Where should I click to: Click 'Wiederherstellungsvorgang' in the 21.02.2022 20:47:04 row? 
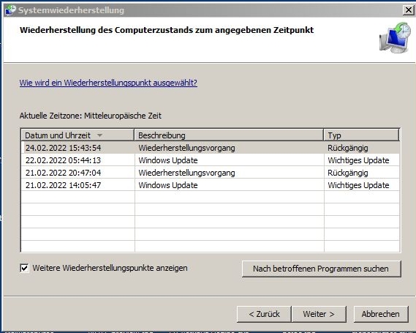(x=186, y=173)
